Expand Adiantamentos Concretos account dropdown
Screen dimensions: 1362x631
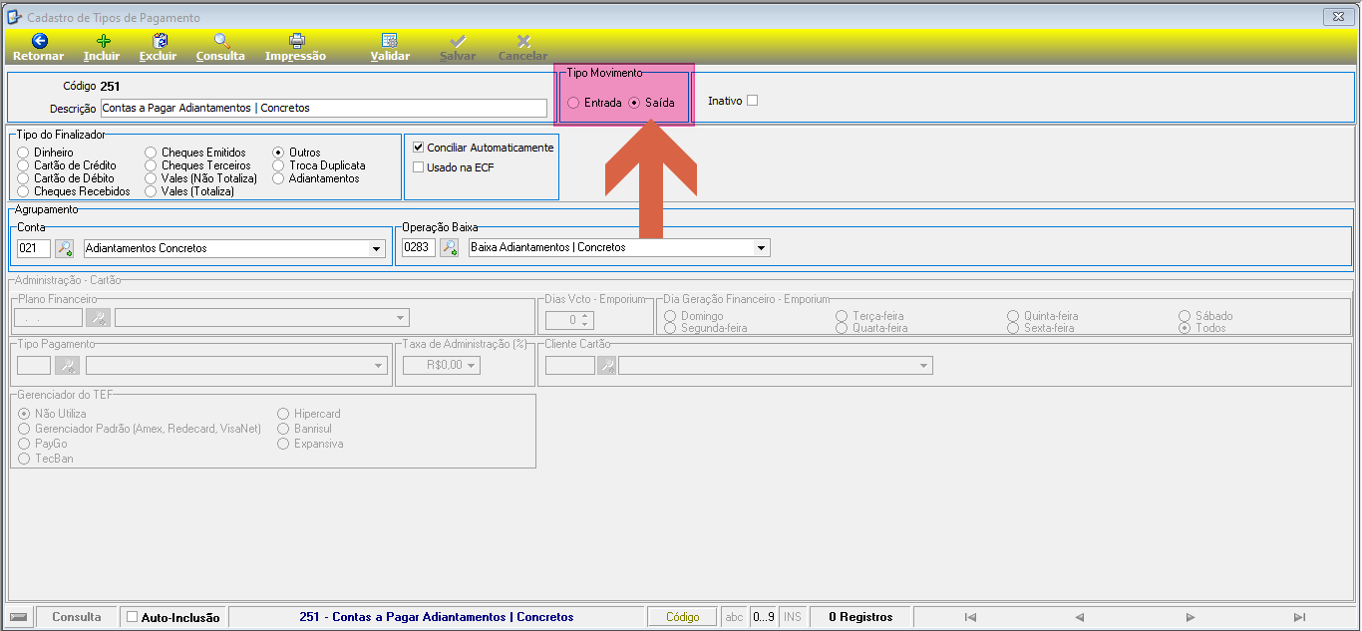[x=376, y=248]
